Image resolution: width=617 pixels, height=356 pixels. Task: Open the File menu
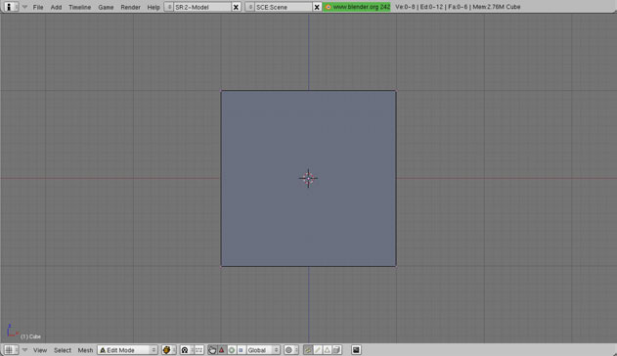38,7
